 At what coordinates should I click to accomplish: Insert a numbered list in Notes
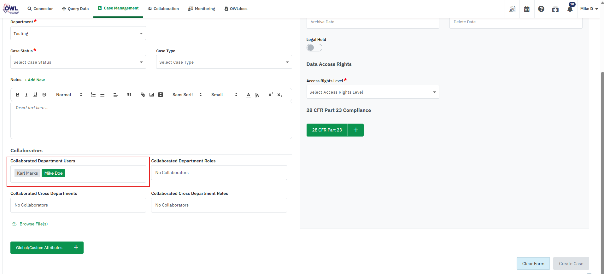(93, 95)
